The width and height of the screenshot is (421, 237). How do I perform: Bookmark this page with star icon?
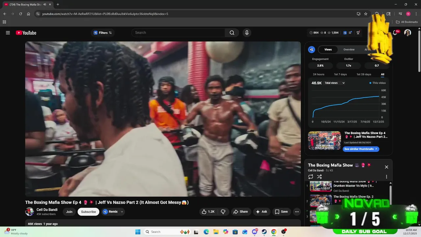coord(366,14)
